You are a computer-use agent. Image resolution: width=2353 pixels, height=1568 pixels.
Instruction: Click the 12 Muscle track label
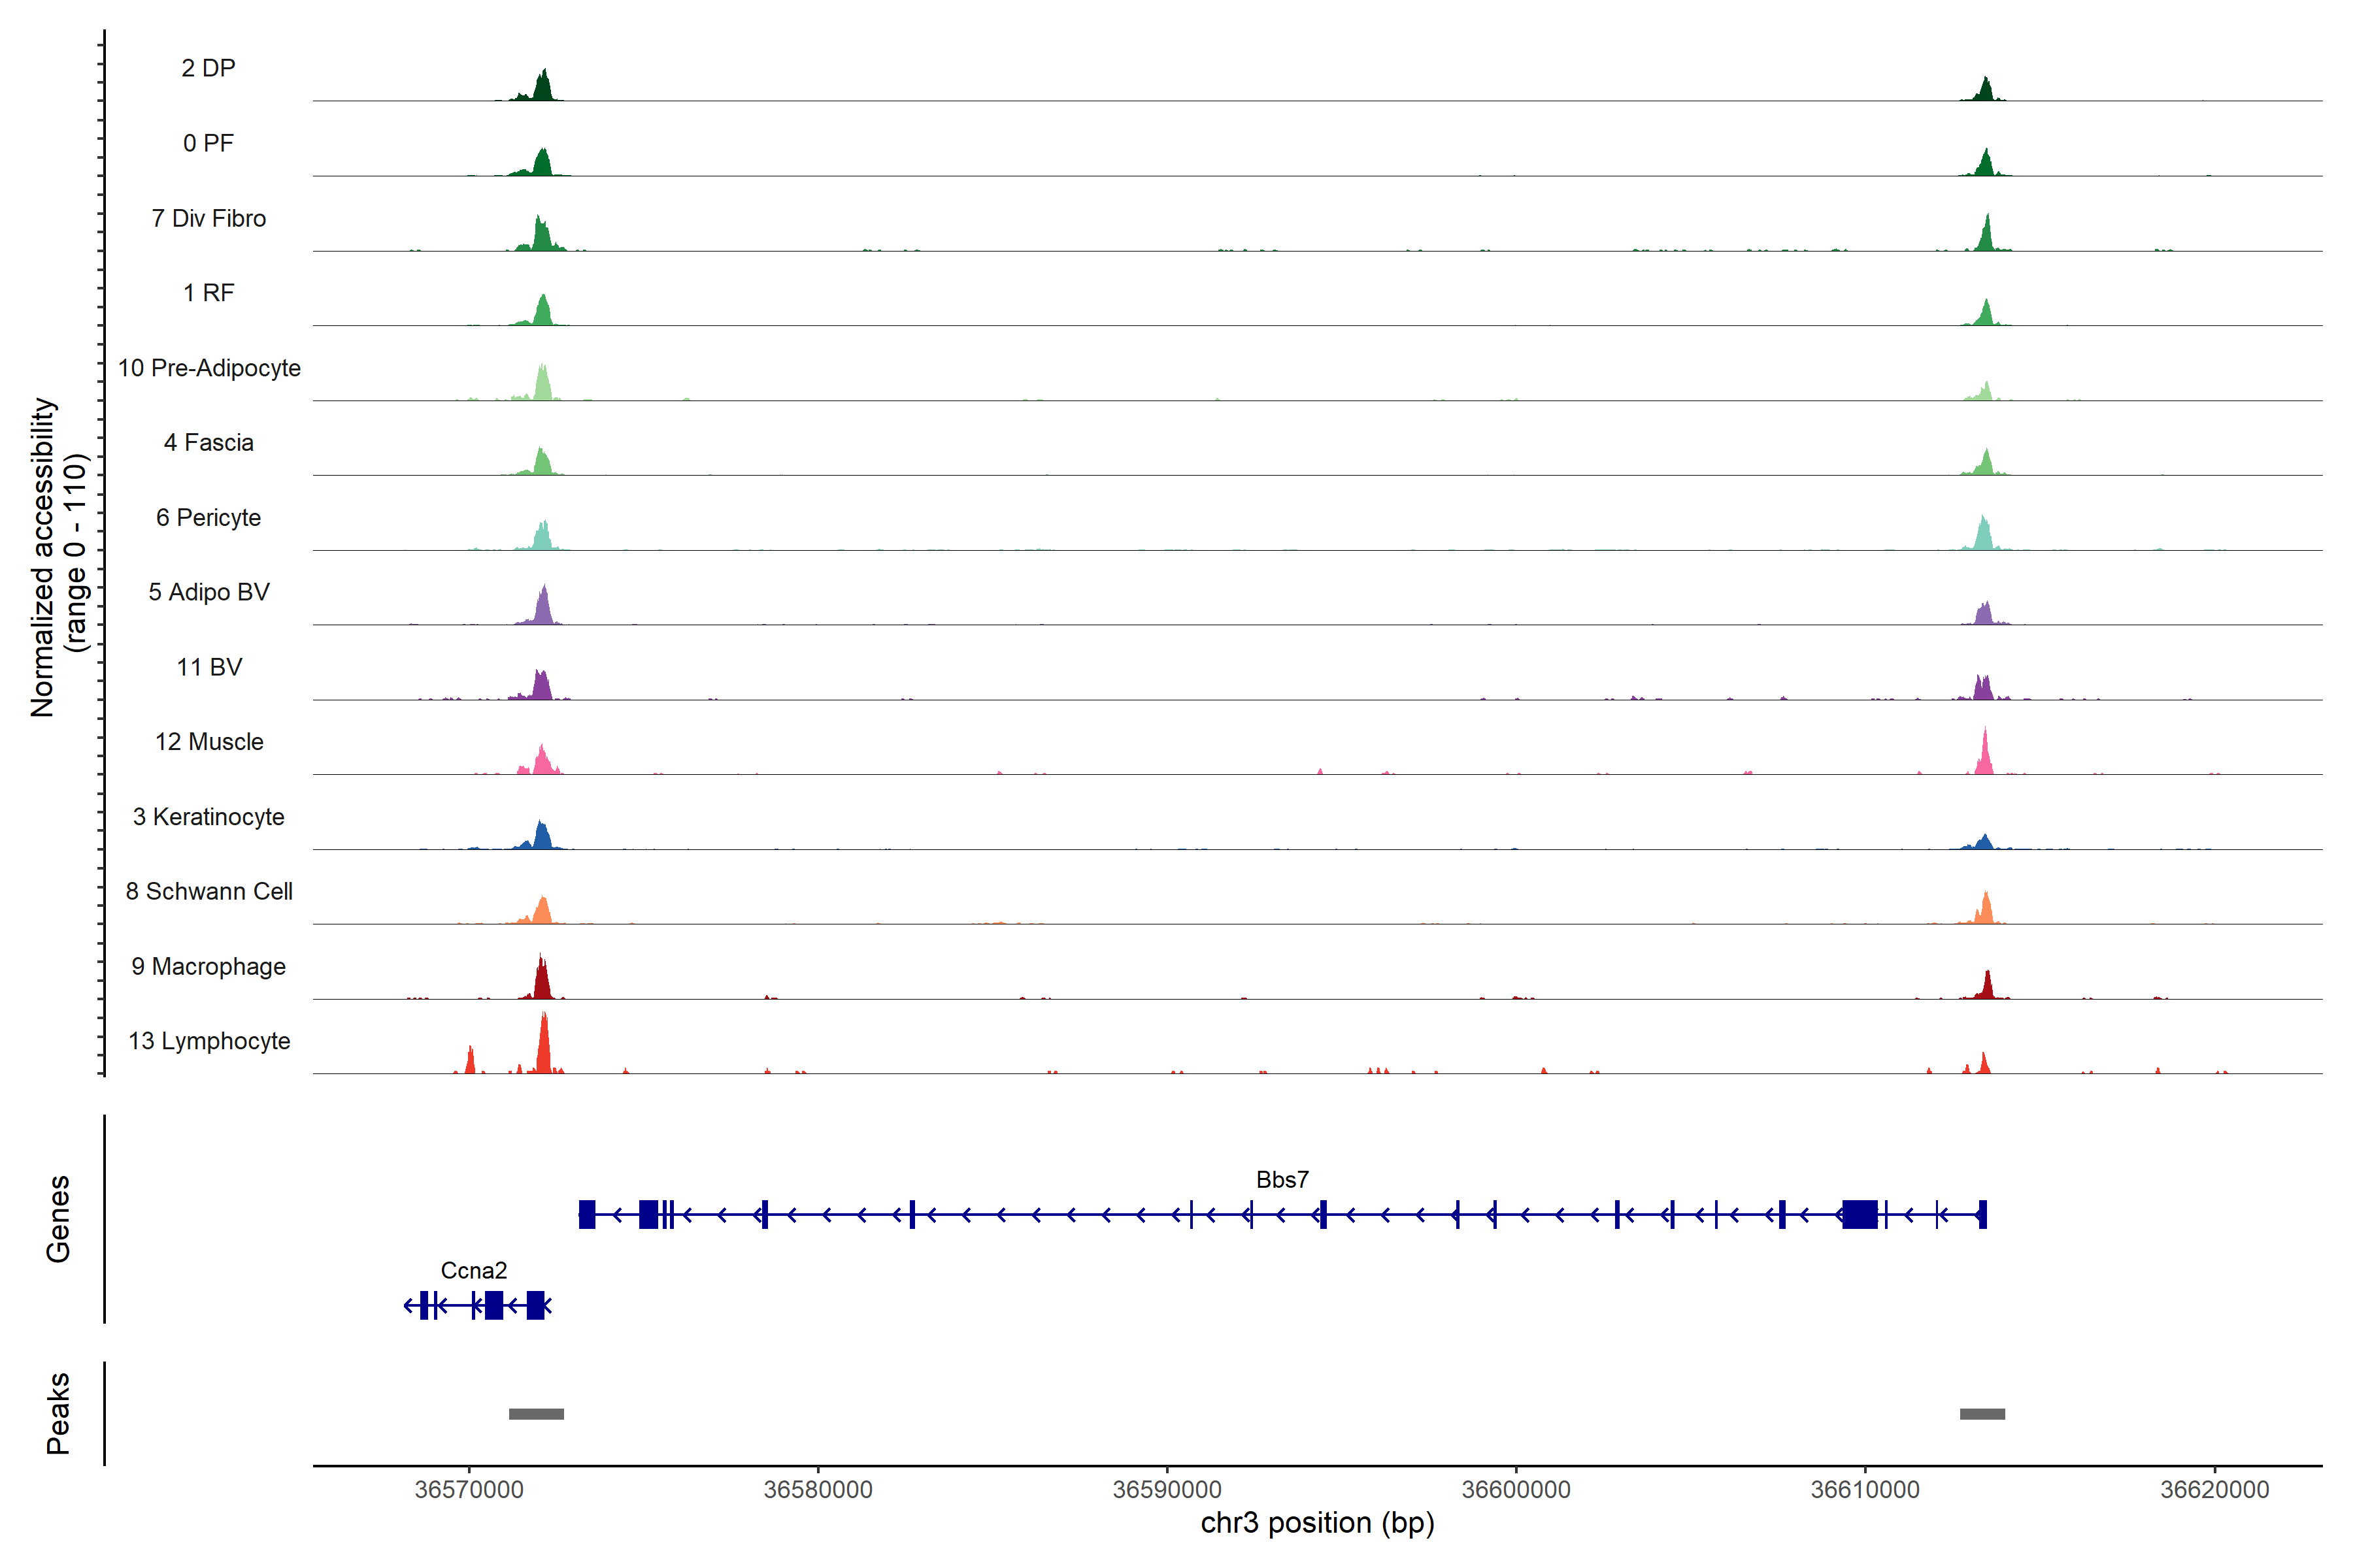tap(209, 742)
